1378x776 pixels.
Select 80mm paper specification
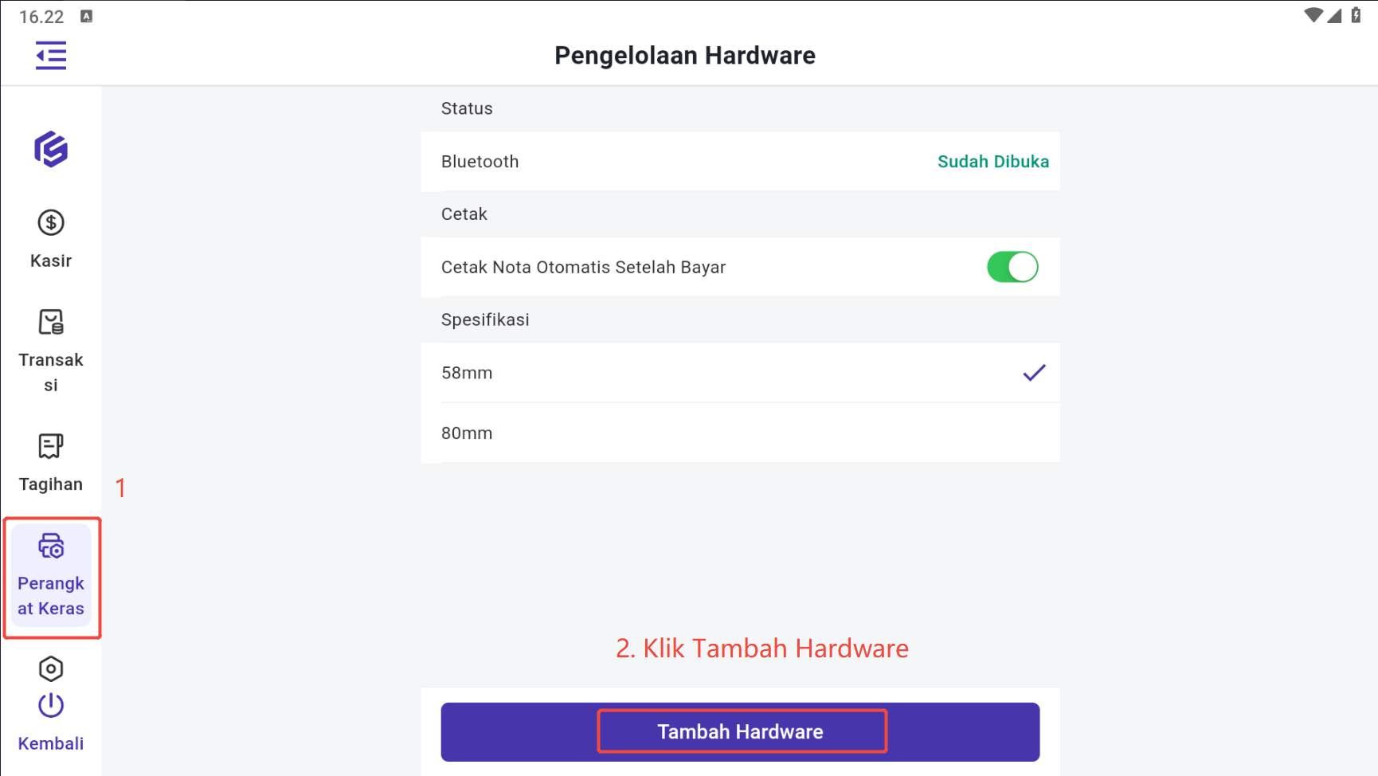(467, 433)
